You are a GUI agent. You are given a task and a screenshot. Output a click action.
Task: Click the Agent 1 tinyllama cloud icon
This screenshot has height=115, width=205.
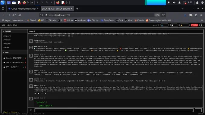4,63
